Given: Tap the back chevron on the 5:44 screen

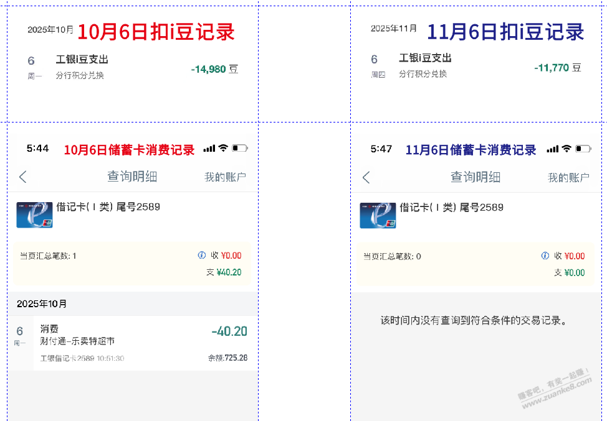Looking at the screenshot, I should coord(23,177).
